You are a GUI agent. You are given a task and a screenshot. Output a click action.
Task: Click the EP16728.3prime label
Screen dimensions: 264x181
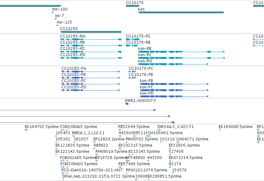pyautogui.click(x=111, y=158)
